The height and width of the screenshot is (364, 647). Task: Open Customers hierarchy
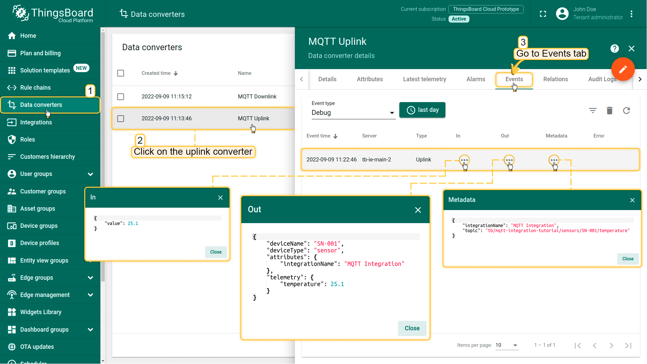(x=50, y=157)
